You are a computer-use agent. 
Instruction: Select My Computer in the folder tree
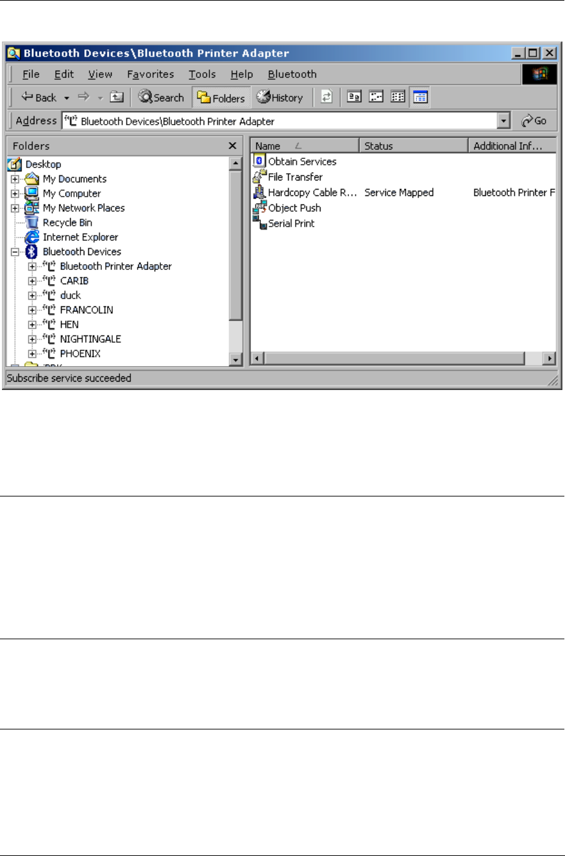[x=71, y=193]
